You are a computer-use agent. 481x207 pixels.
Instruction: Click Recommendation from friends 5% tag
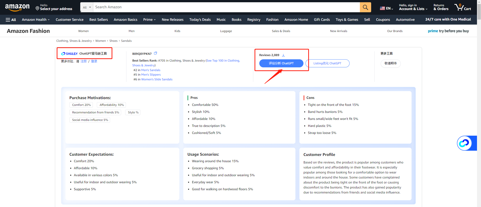click(x=96, y=112)
